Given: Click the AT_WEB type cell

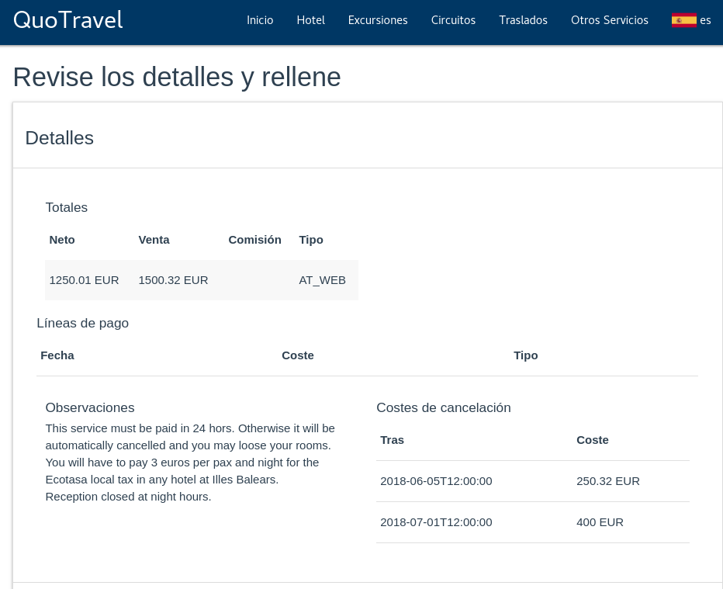Looking at the screenshot, I should (x=322, y=280).
